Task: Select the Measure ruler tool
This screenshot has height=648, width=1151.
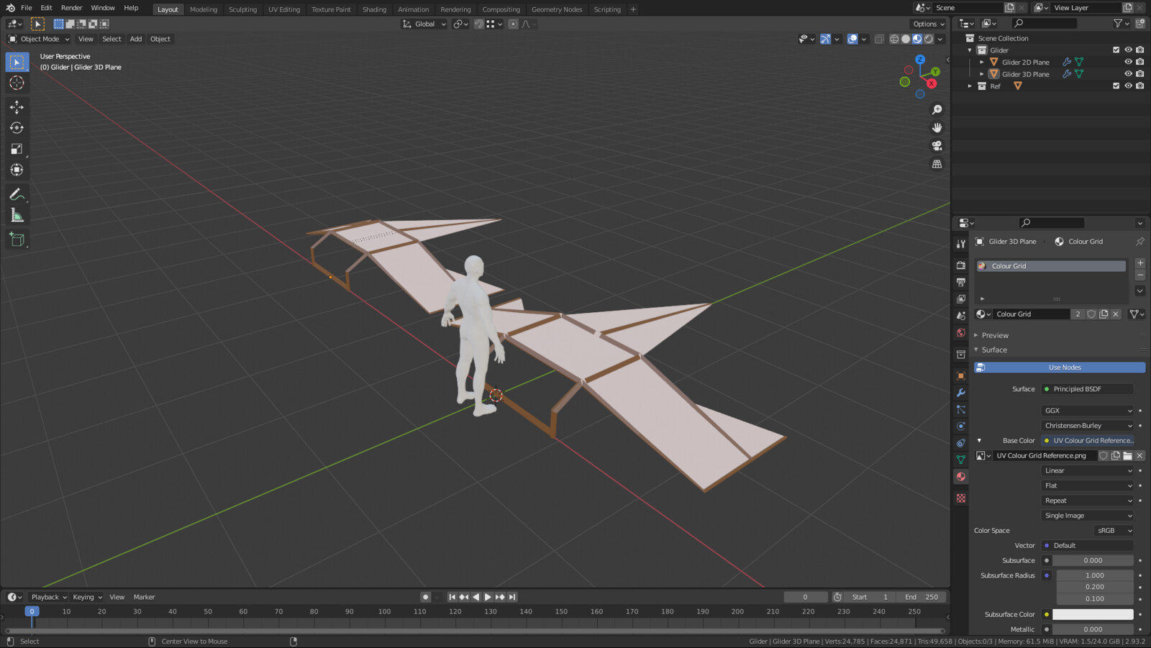Action: 17,215
